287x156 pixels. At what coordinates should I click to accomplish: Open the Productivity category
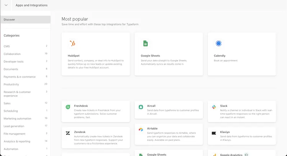point(25,84)
